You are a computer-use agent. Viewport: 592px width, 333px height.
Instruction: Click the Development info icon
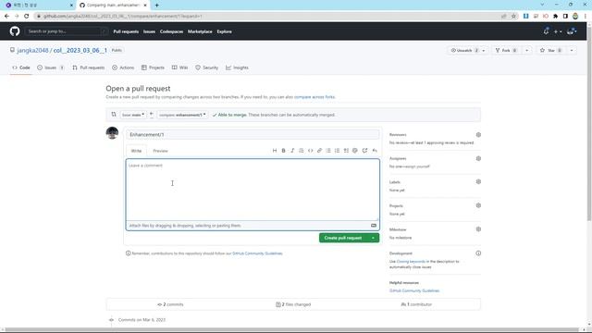[478, 253]
